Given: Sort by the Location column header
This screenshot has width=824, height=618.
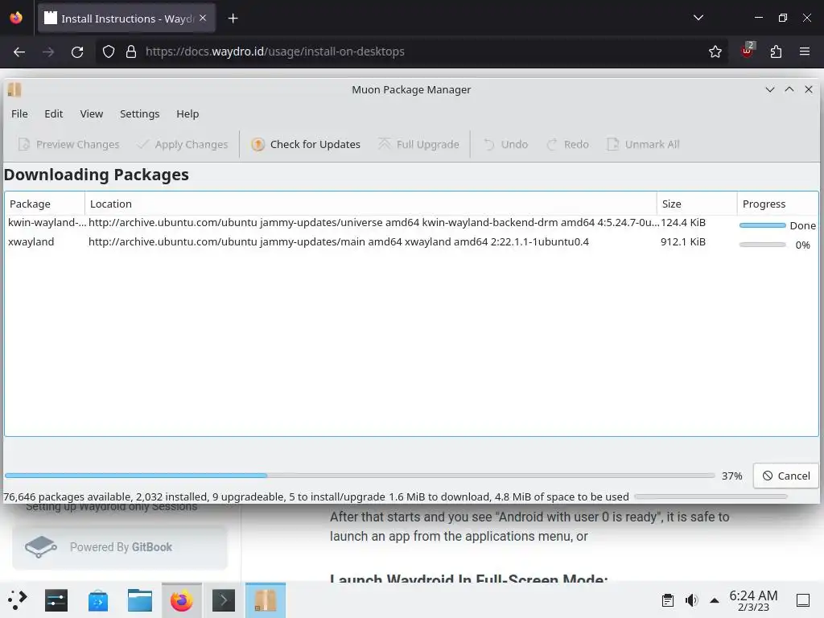Looking at the screenshot, I should 370,204.
